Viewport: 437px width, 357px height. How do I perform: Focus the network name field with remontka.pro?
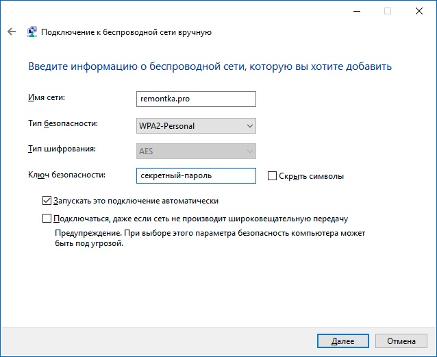[196, 99]
